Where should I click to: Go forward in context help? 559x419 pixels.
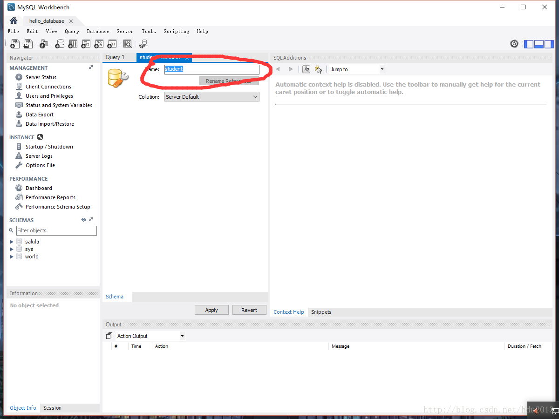click(x=291, y=69)
